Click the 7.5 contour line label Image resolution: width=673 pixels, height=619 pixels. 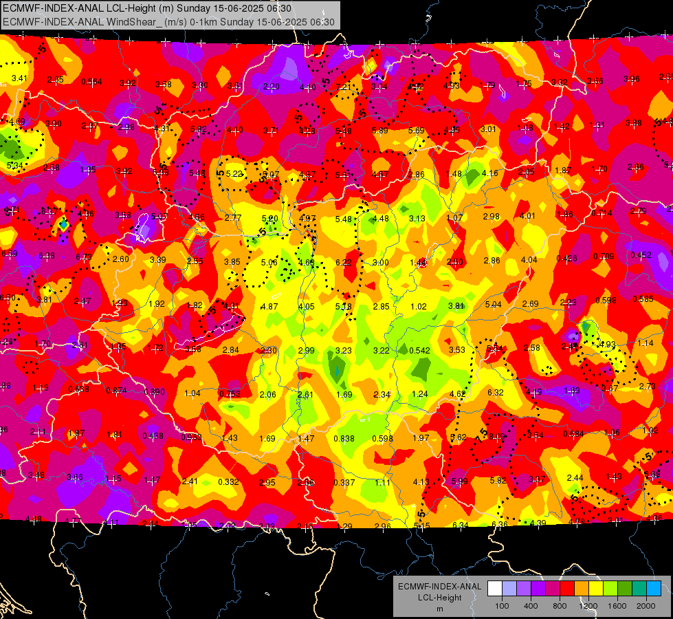(x=482, y=436)
